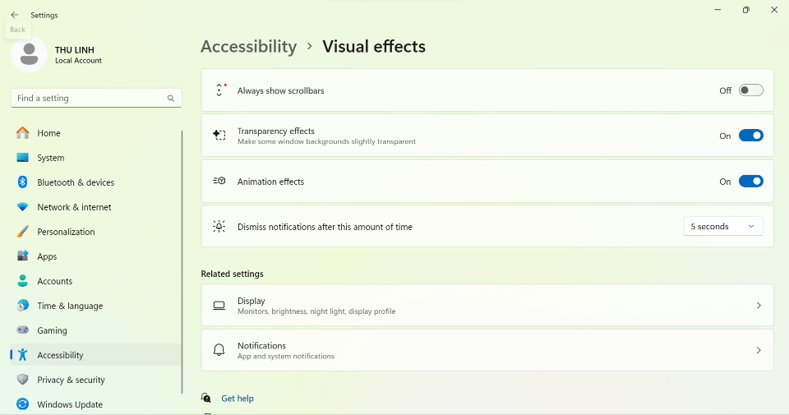Viewport: 789px width, 415px height.
Task: Go to System settings in sidebar
Action: tap(50, 158)
